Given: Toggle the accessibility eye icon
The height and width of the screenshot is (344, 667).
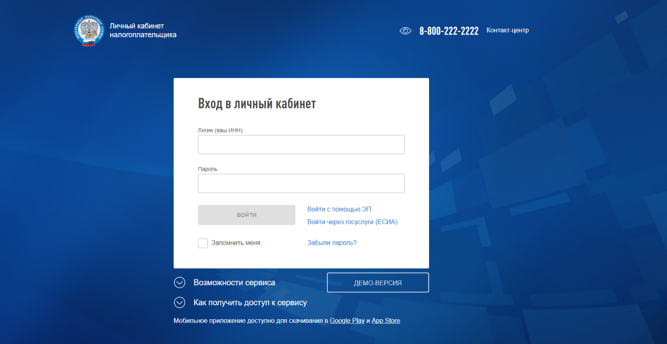Looking at the screenshot, I should (405, 31).
